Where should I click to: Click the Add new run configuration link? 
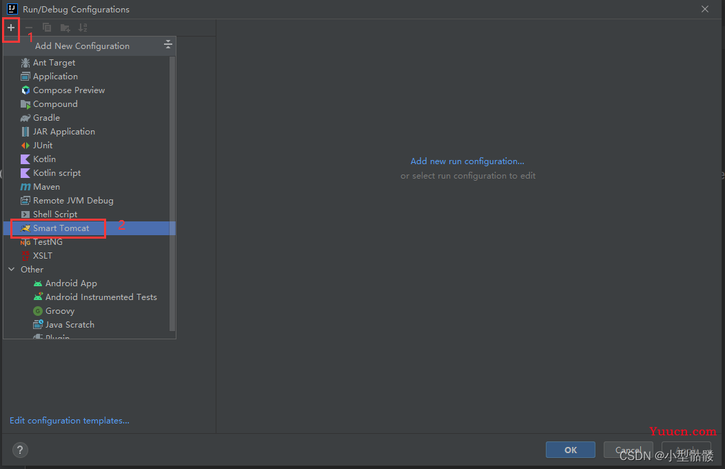tap(467, 161)
